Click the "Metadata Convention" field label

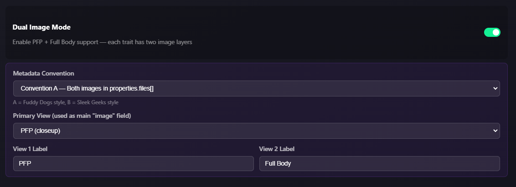[x=43, y=73]
